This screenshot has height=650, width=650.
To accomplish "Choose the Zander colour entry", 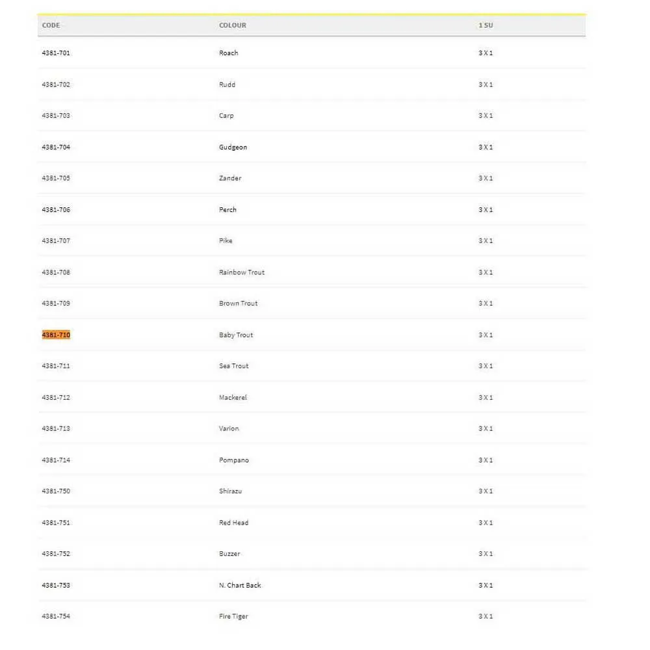I will (x=230, y=178).
